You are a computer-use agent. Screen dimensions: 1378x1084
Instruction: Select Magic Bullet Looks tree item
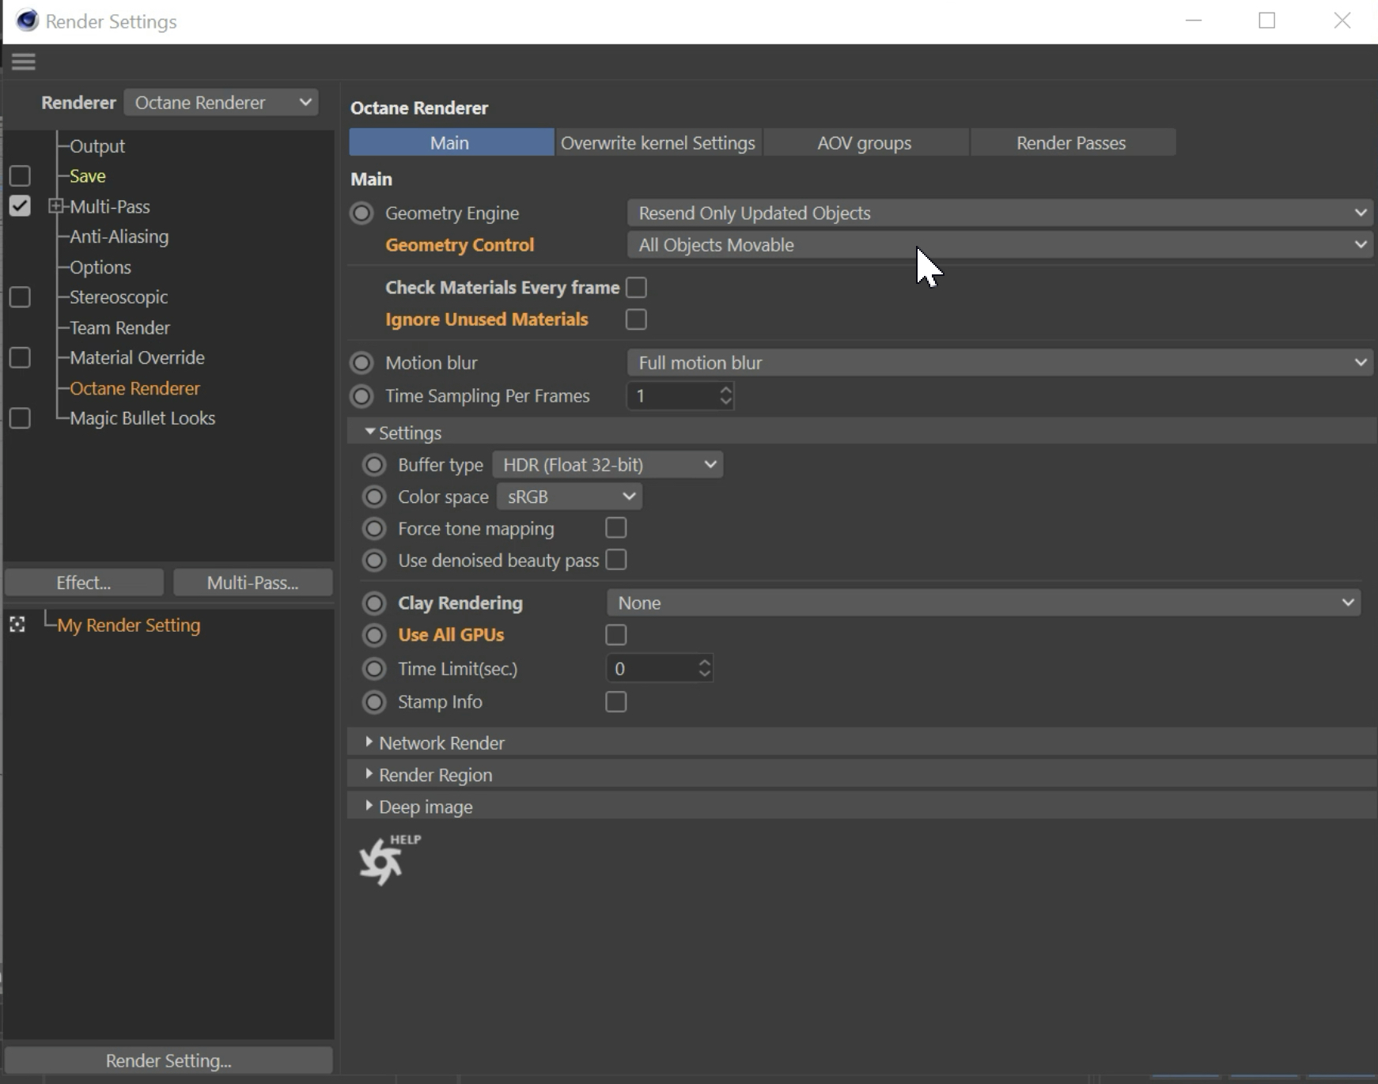[x=142, y=418]
